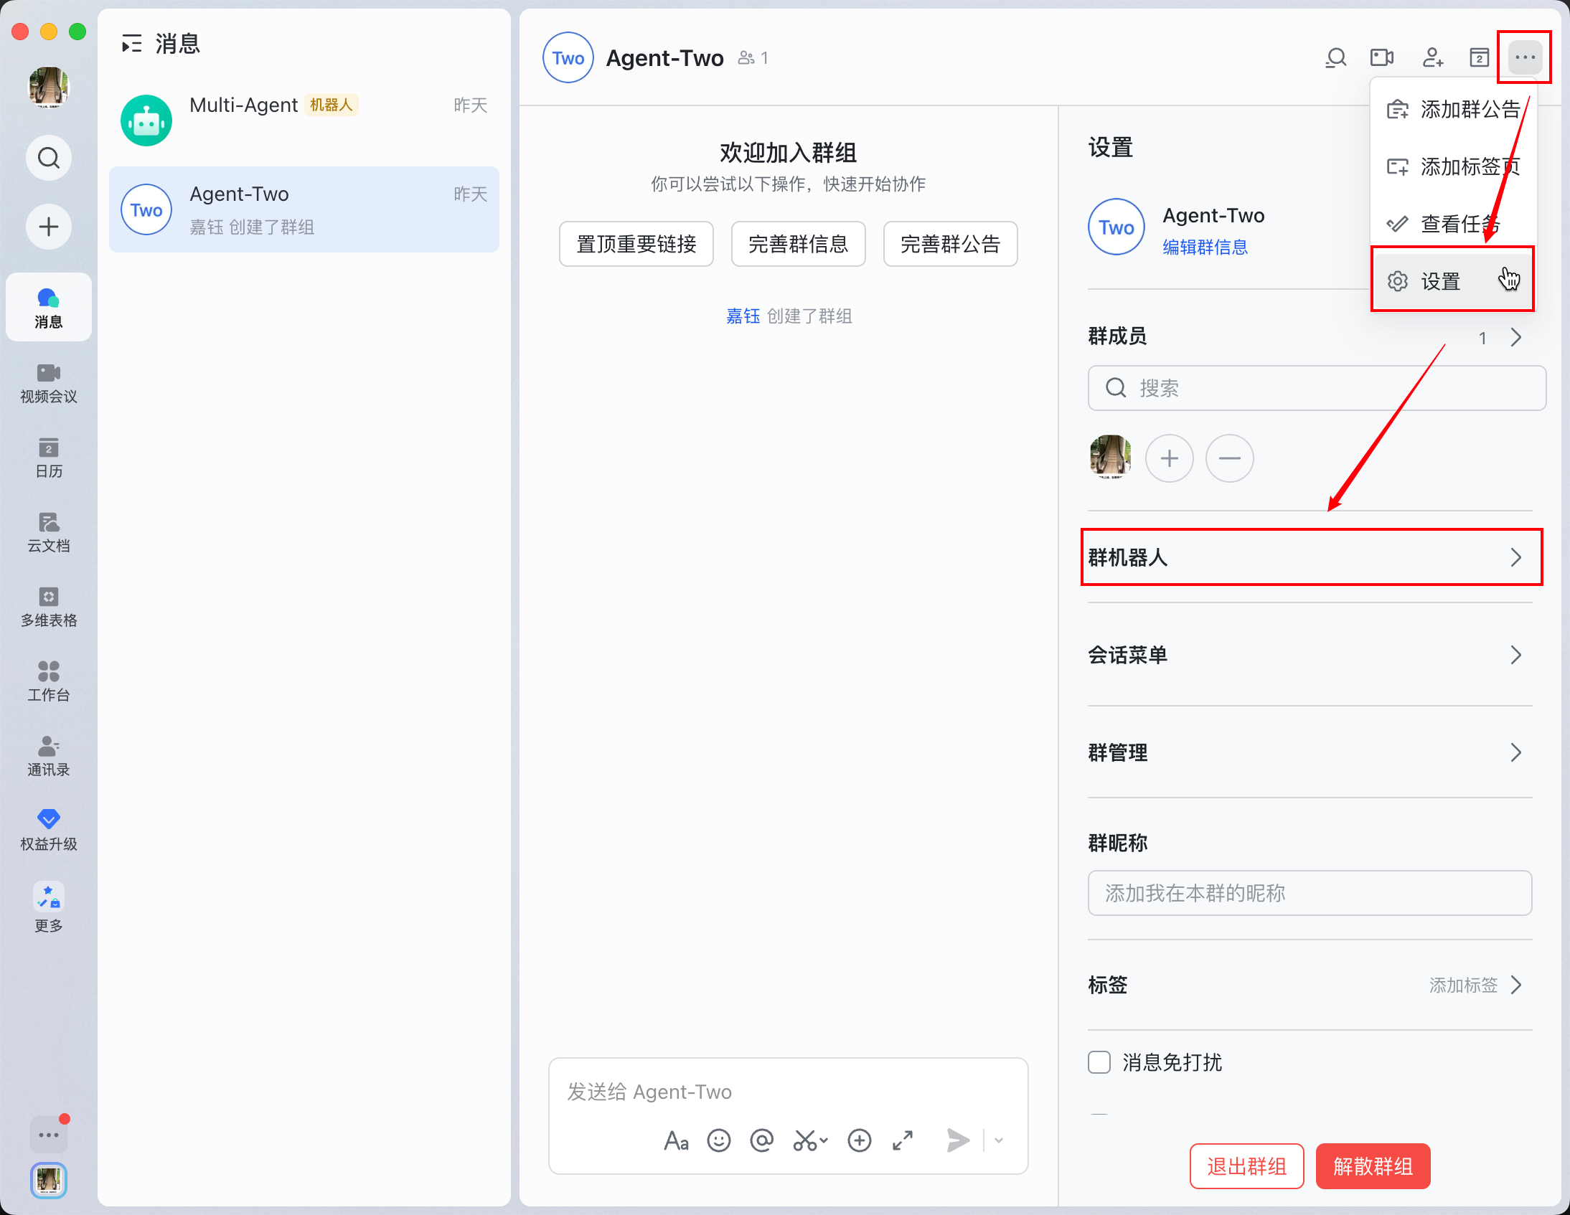Open the send button dropdown arrow
Viewport: 1570px width, 1215px height.
click(998, 1140)
